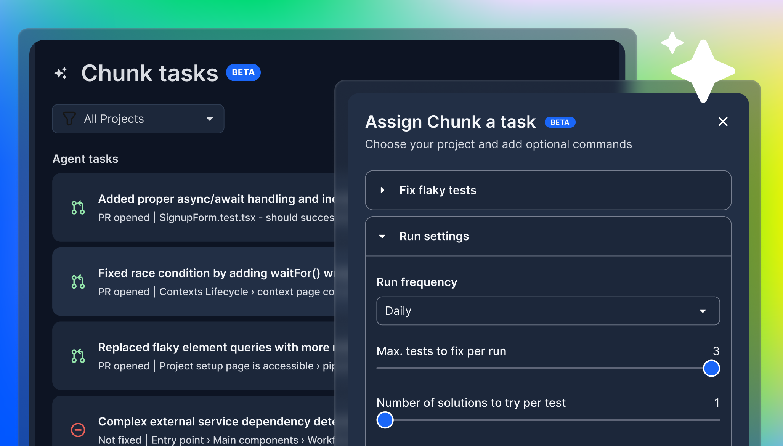Image resolution: width=783 pixels, height=446 pixels.
Task: Close the Assign Chunk a task dialog
Action: (723, 122)
